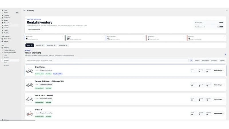
Task: Open Home under Frengee Rentals STG
Action: pos(5,55)
